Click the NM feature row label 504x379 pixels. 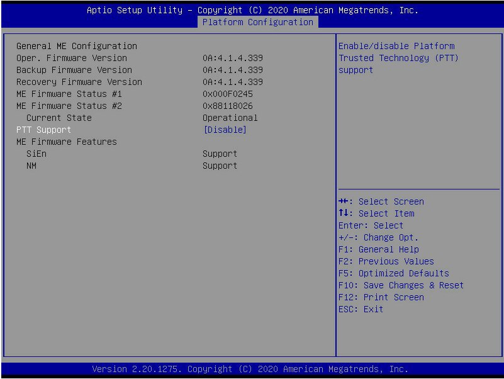click(31, 166)
